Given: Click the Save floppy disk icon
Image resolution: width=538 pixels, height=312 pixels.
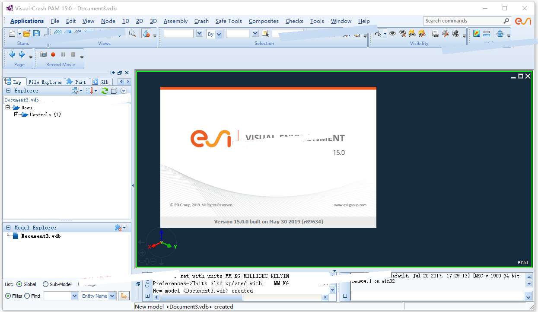Looking at the screenshot, I should coord(37,33).
